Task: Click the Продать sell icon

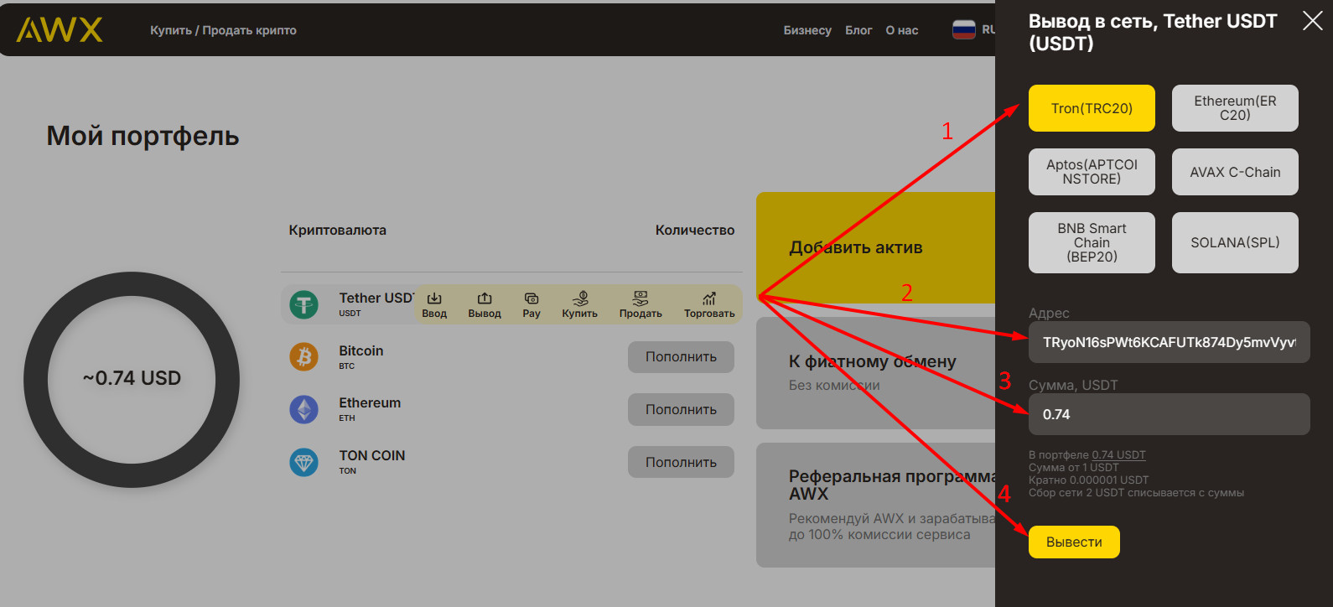Action: point(641,299)
